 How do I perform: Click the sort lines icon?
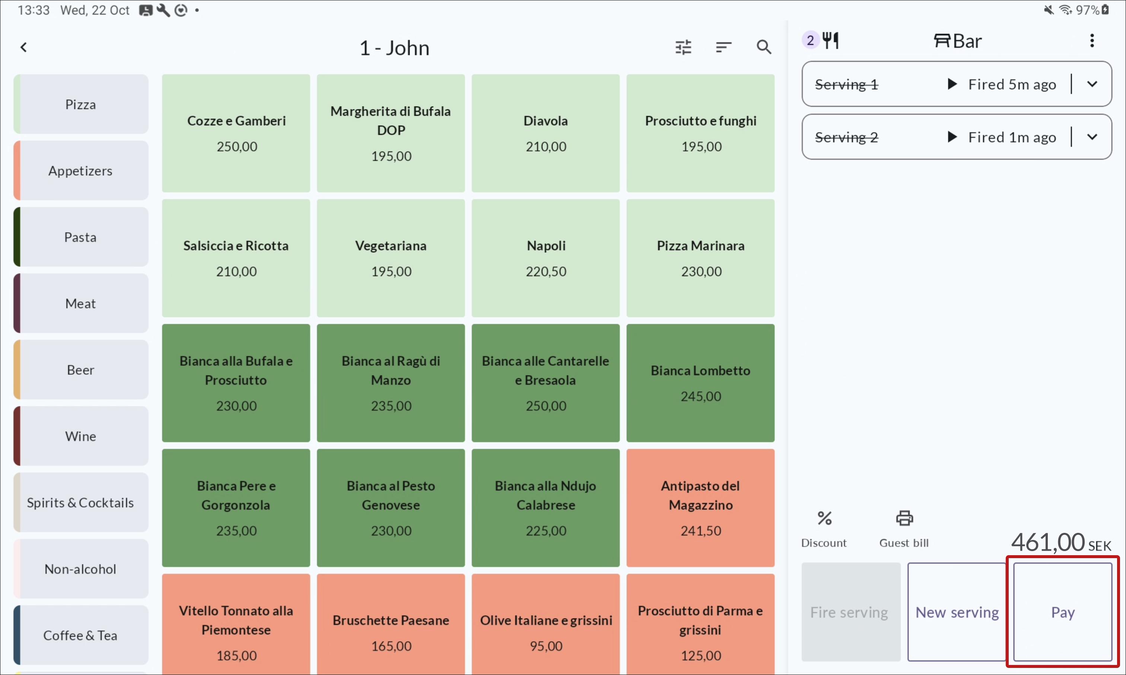pos(723,47)
